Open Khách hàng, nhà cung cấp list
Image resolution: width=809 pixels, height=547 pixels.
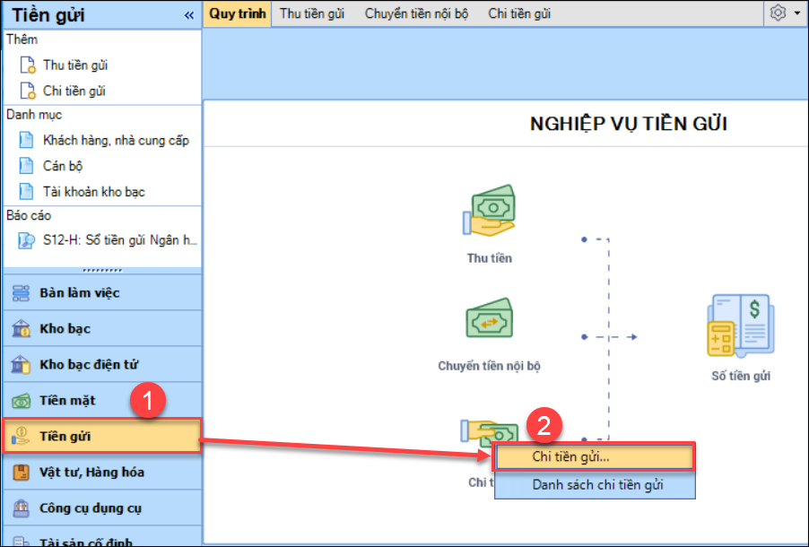(116, 141)
